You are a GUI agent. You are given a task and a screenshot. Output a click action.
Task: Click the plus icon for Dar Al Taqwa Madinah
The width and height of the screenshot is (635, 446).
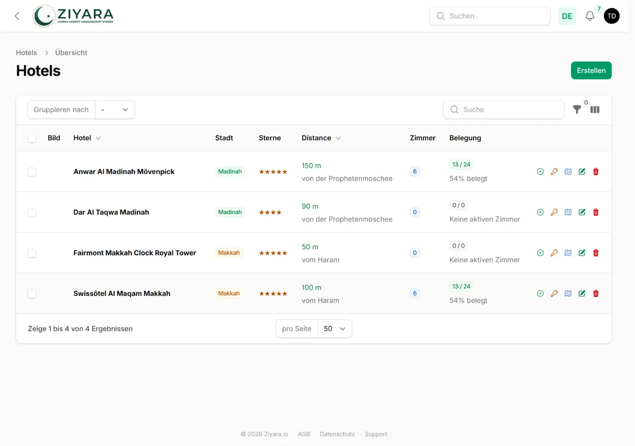tap(540, 212)
